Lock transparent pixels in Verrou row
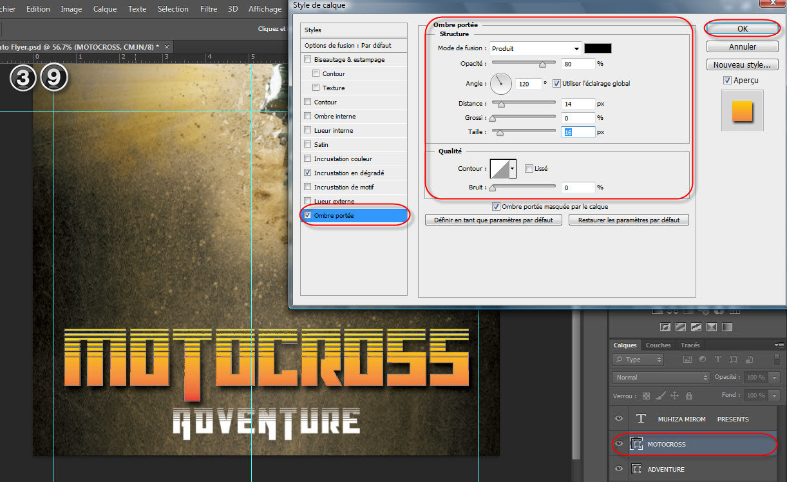787x482 pixels. (646, 396)
